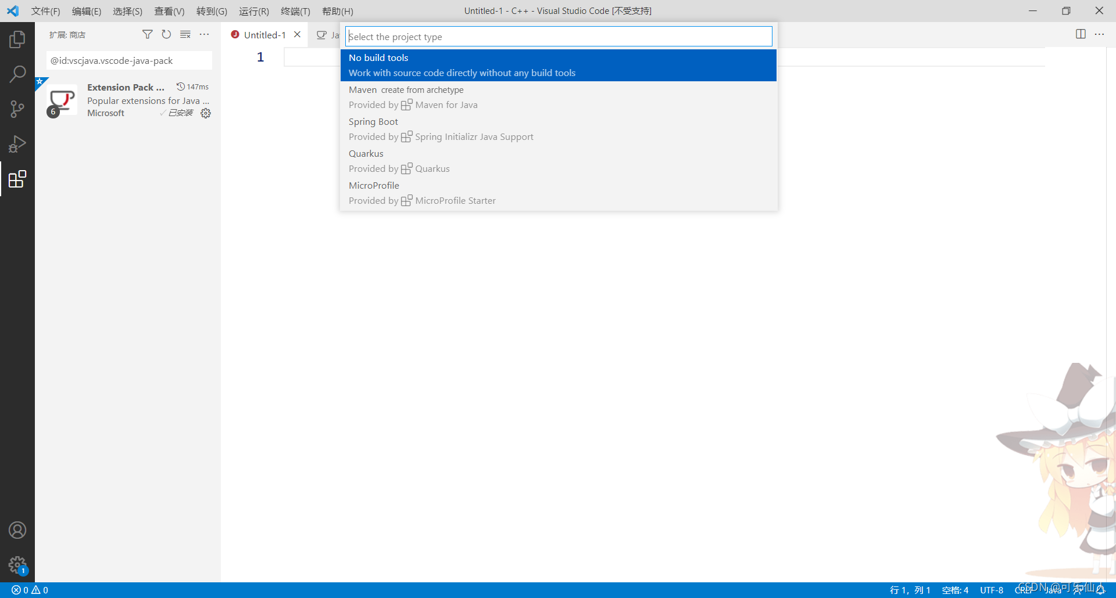Screen dimensions: 1116x598
Task: Click the Extension Pack for Java coffee icon
Action: click(62, 100)
